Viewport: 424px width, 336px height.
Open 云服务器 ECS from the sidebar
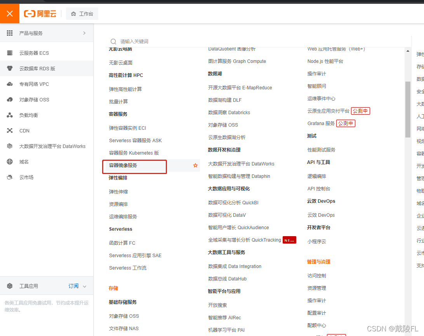(x=34, y=53)
